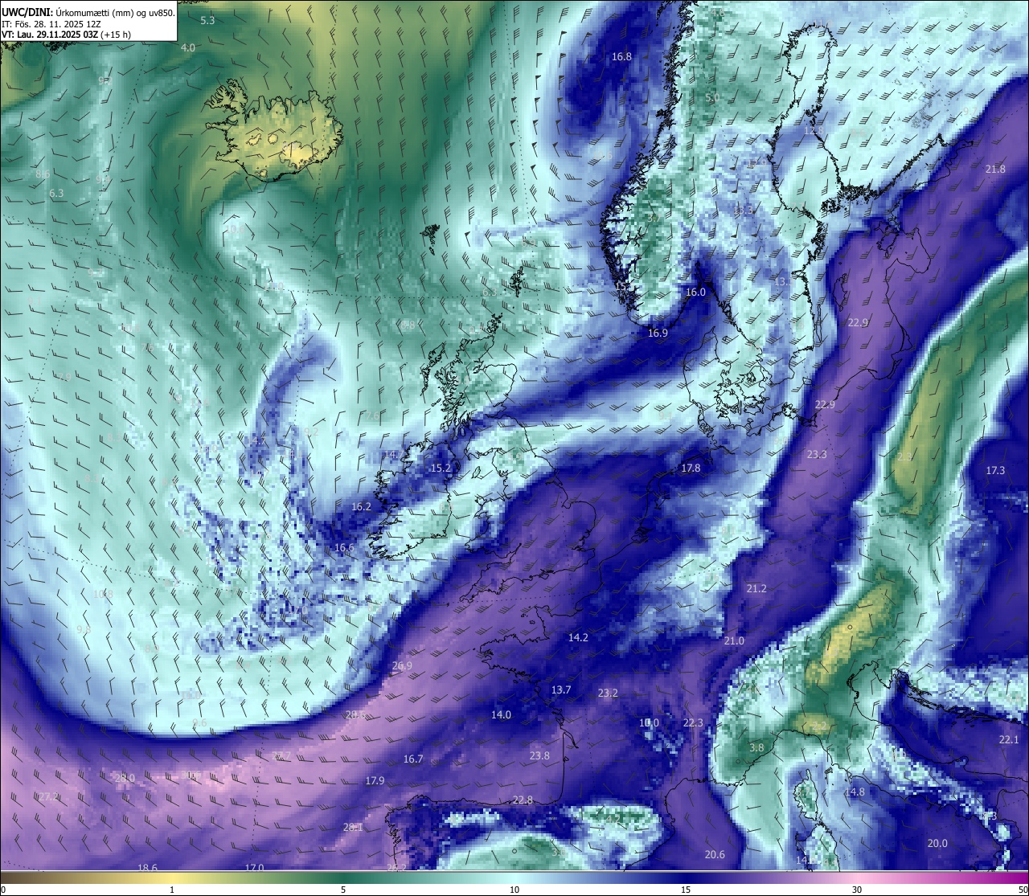Click the 4.0 value northwest of Iceland
Viewport: 1029px width, 896px height.
pos(187,48)
